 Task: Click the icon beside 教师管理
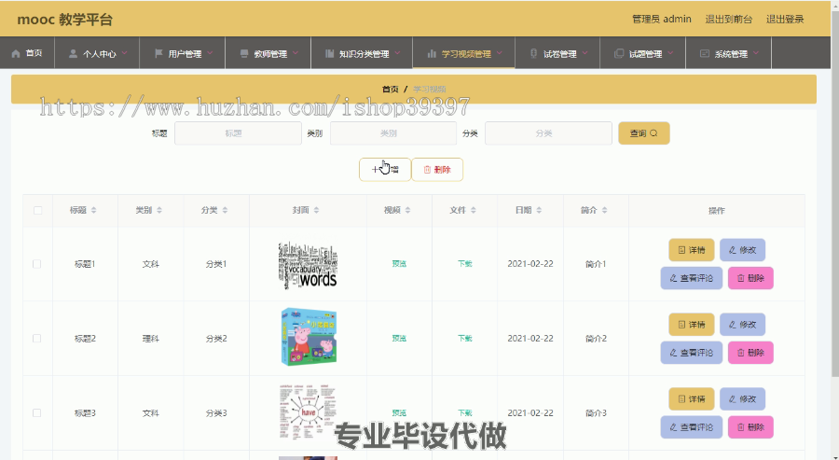tap(244, 53)
